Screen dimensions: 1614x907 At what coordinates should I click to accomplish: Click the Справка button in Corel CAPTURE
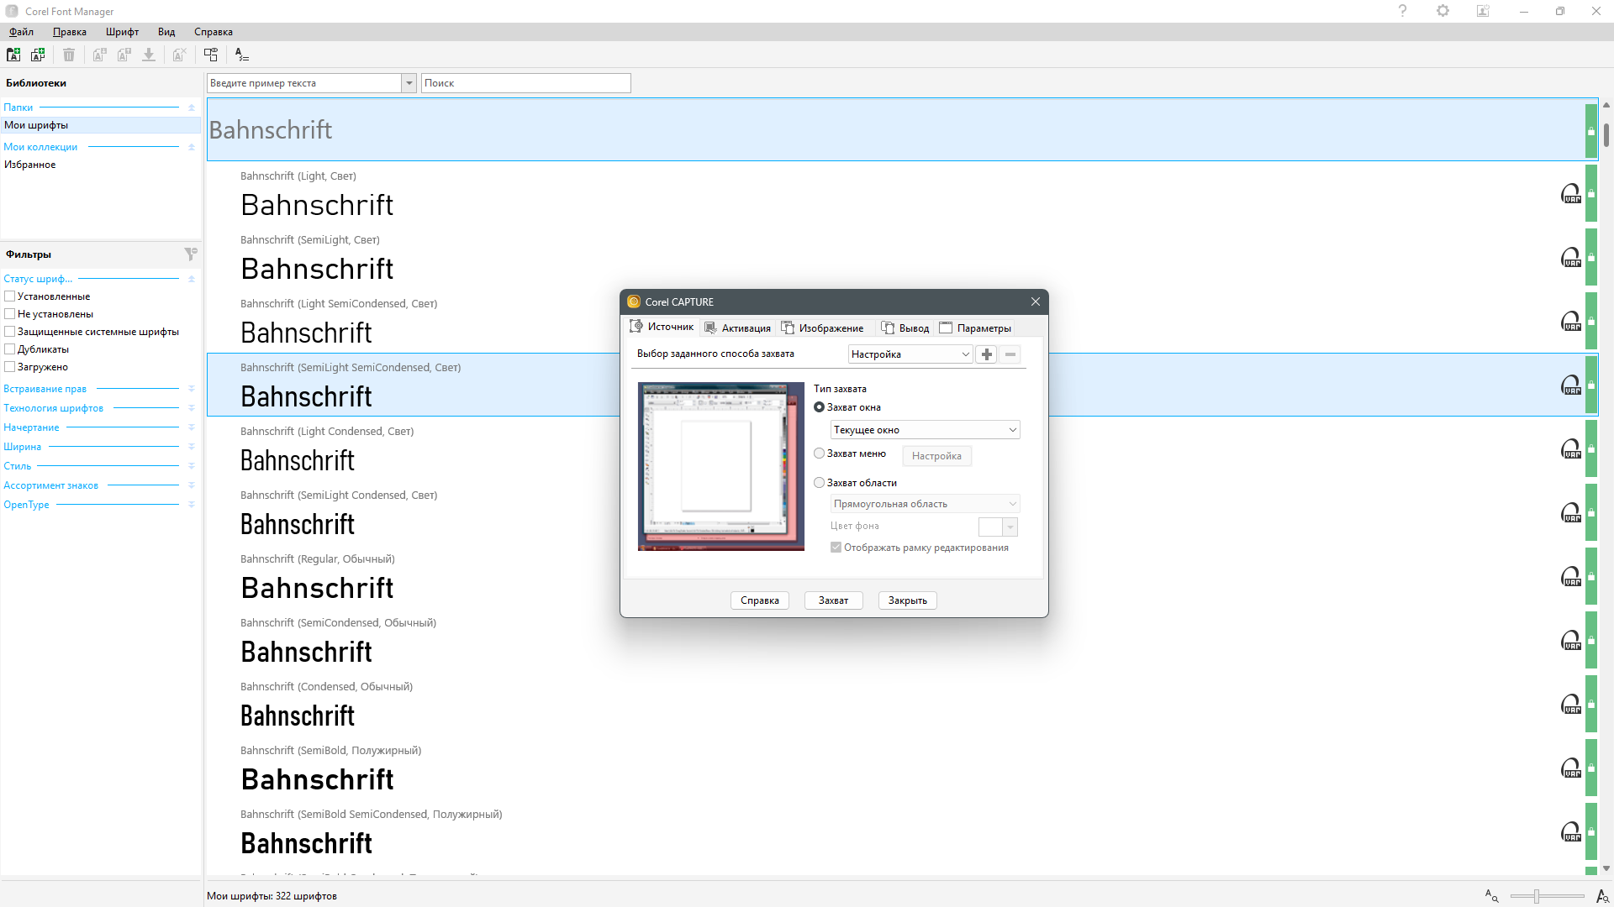760,600
